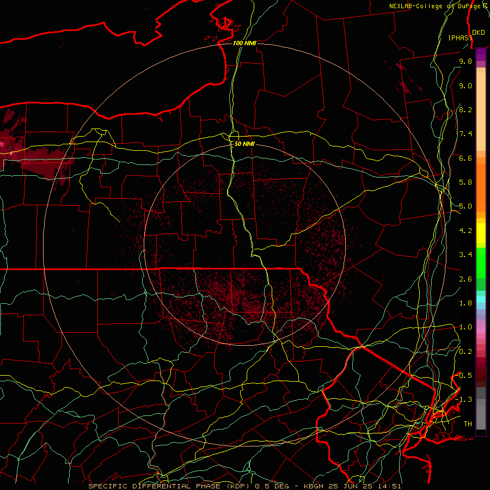
Task: Click the 5.8 scale value
Action: [x=465, y=182]
